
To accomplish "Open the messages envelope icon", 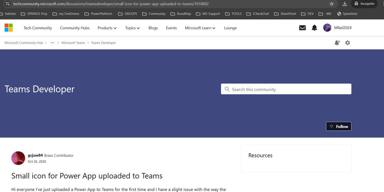I will click(x=303, y=28).
